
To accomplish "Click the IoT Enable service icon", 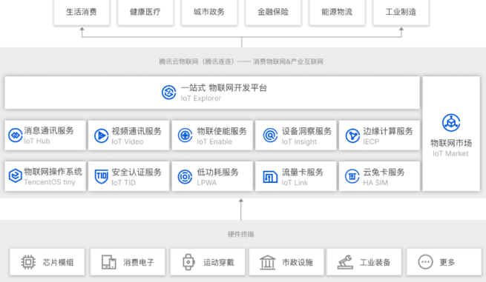I will pyautogui.click(x=185, y=135).
